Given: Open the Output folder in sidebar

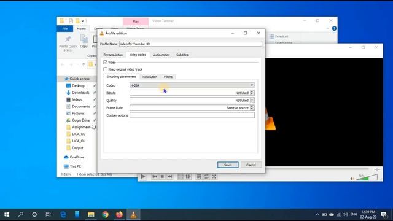Looking at the screenshot, I should click(x=77, y=148).
